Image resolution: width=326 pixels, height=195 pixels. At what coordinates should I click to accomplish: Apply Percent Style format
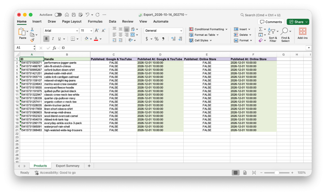[157, 39]
